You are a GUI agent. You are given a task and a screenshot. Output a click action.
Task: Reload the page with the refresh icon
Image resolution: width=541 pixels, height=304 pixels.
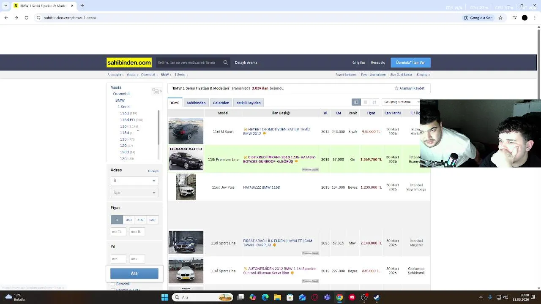[x=26, y=18]
